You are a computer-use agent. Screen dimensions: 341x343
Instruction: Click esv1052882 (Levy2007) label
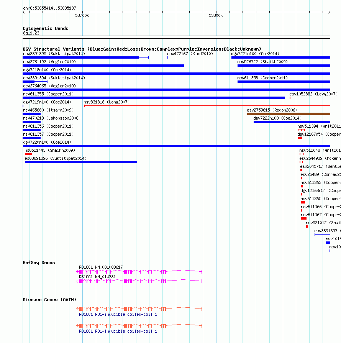(x=313, y=94)
